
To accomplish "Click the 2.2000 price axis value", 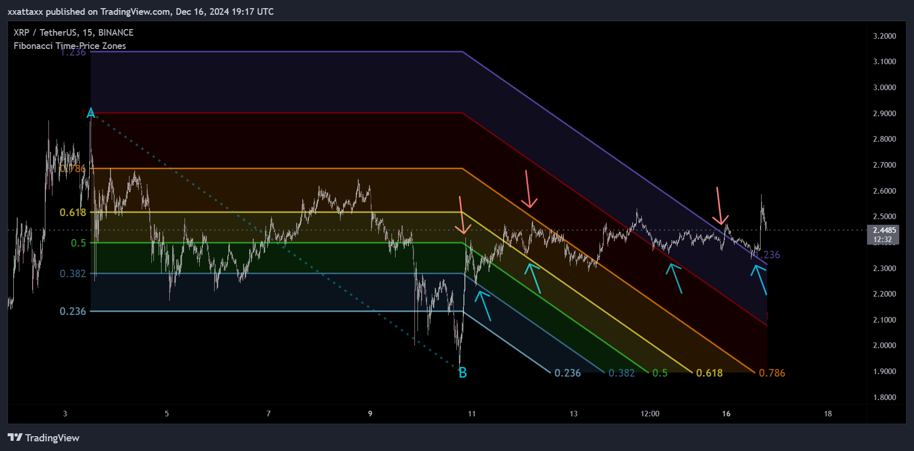I will (884, 294).
